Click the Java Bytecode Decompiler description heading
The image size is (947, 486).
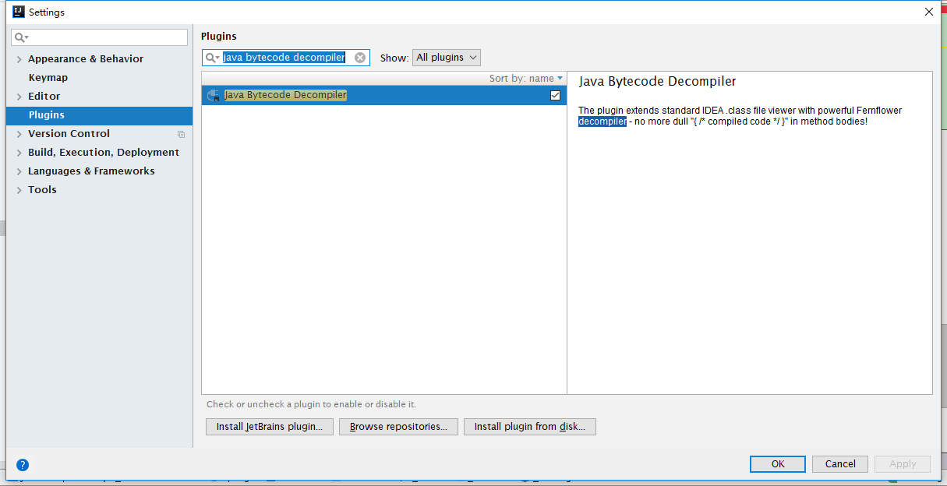657,81
